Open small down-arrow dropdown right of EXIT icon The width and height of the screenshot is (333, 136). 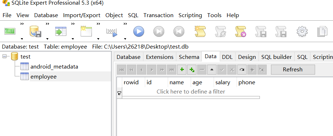point(22,39)
